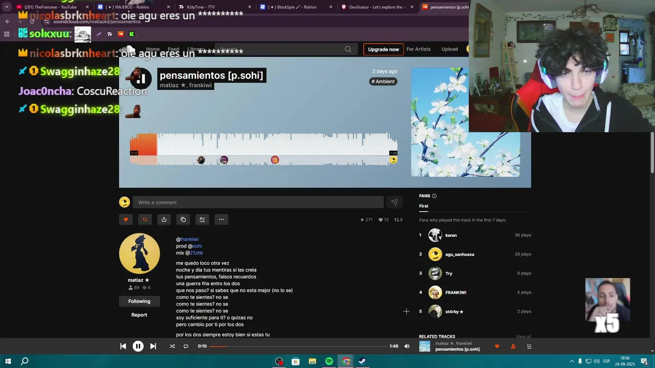The image size is (655, 368).
Task: Click follow-artist person icon in bottom player
Action: [x=513, y=346]
